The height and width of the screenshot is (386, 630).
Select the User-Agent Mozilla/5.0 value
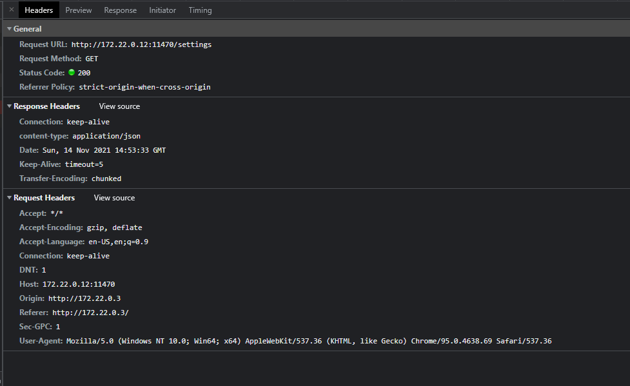click(x=309, y=341)
